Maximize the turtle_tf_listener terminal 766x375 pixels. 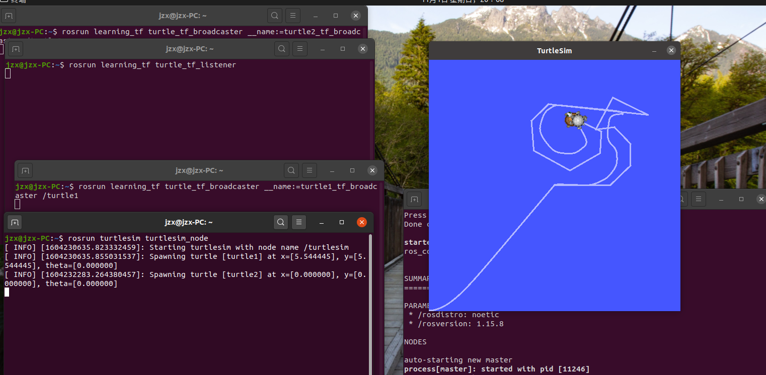point(343,49)
